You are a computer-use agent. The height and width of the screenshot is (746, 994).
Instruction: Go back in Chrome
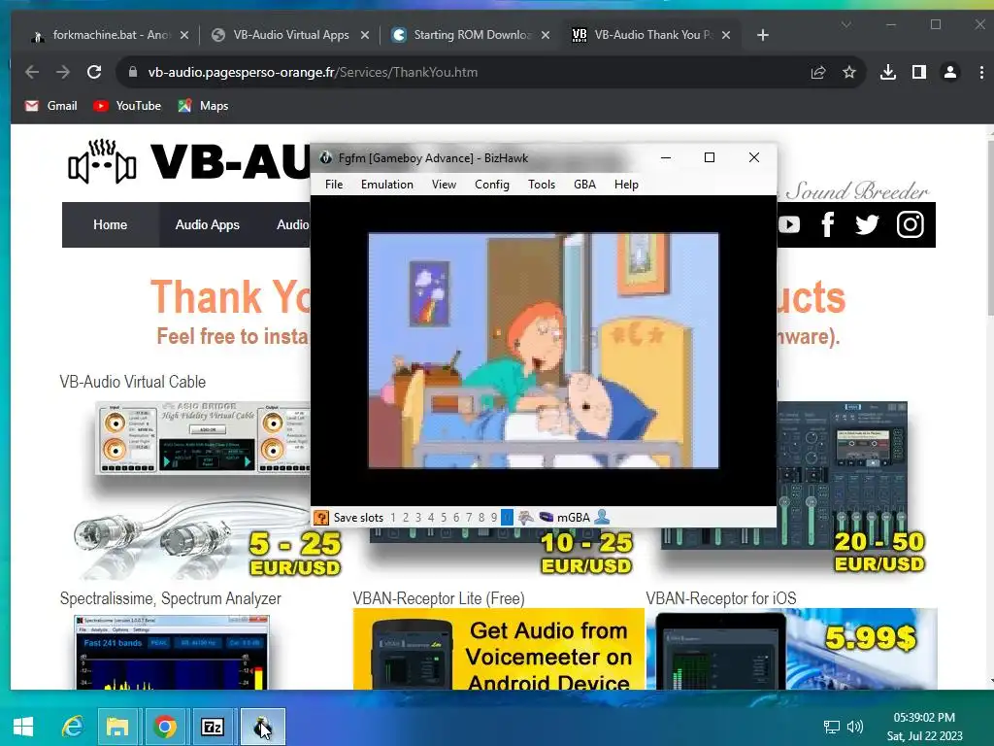pos(32,72)
